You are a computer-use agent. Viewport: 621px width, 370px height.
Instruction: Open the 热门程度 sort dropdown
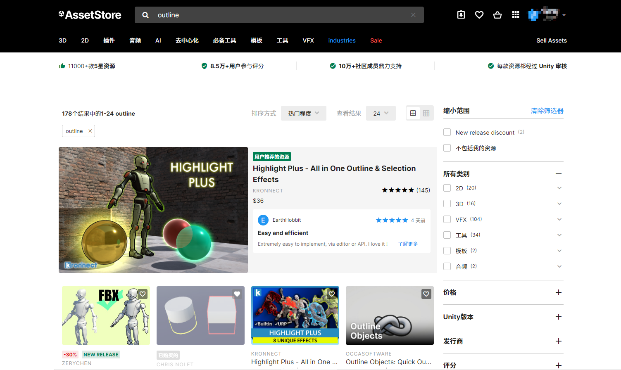tap(304, 113)
